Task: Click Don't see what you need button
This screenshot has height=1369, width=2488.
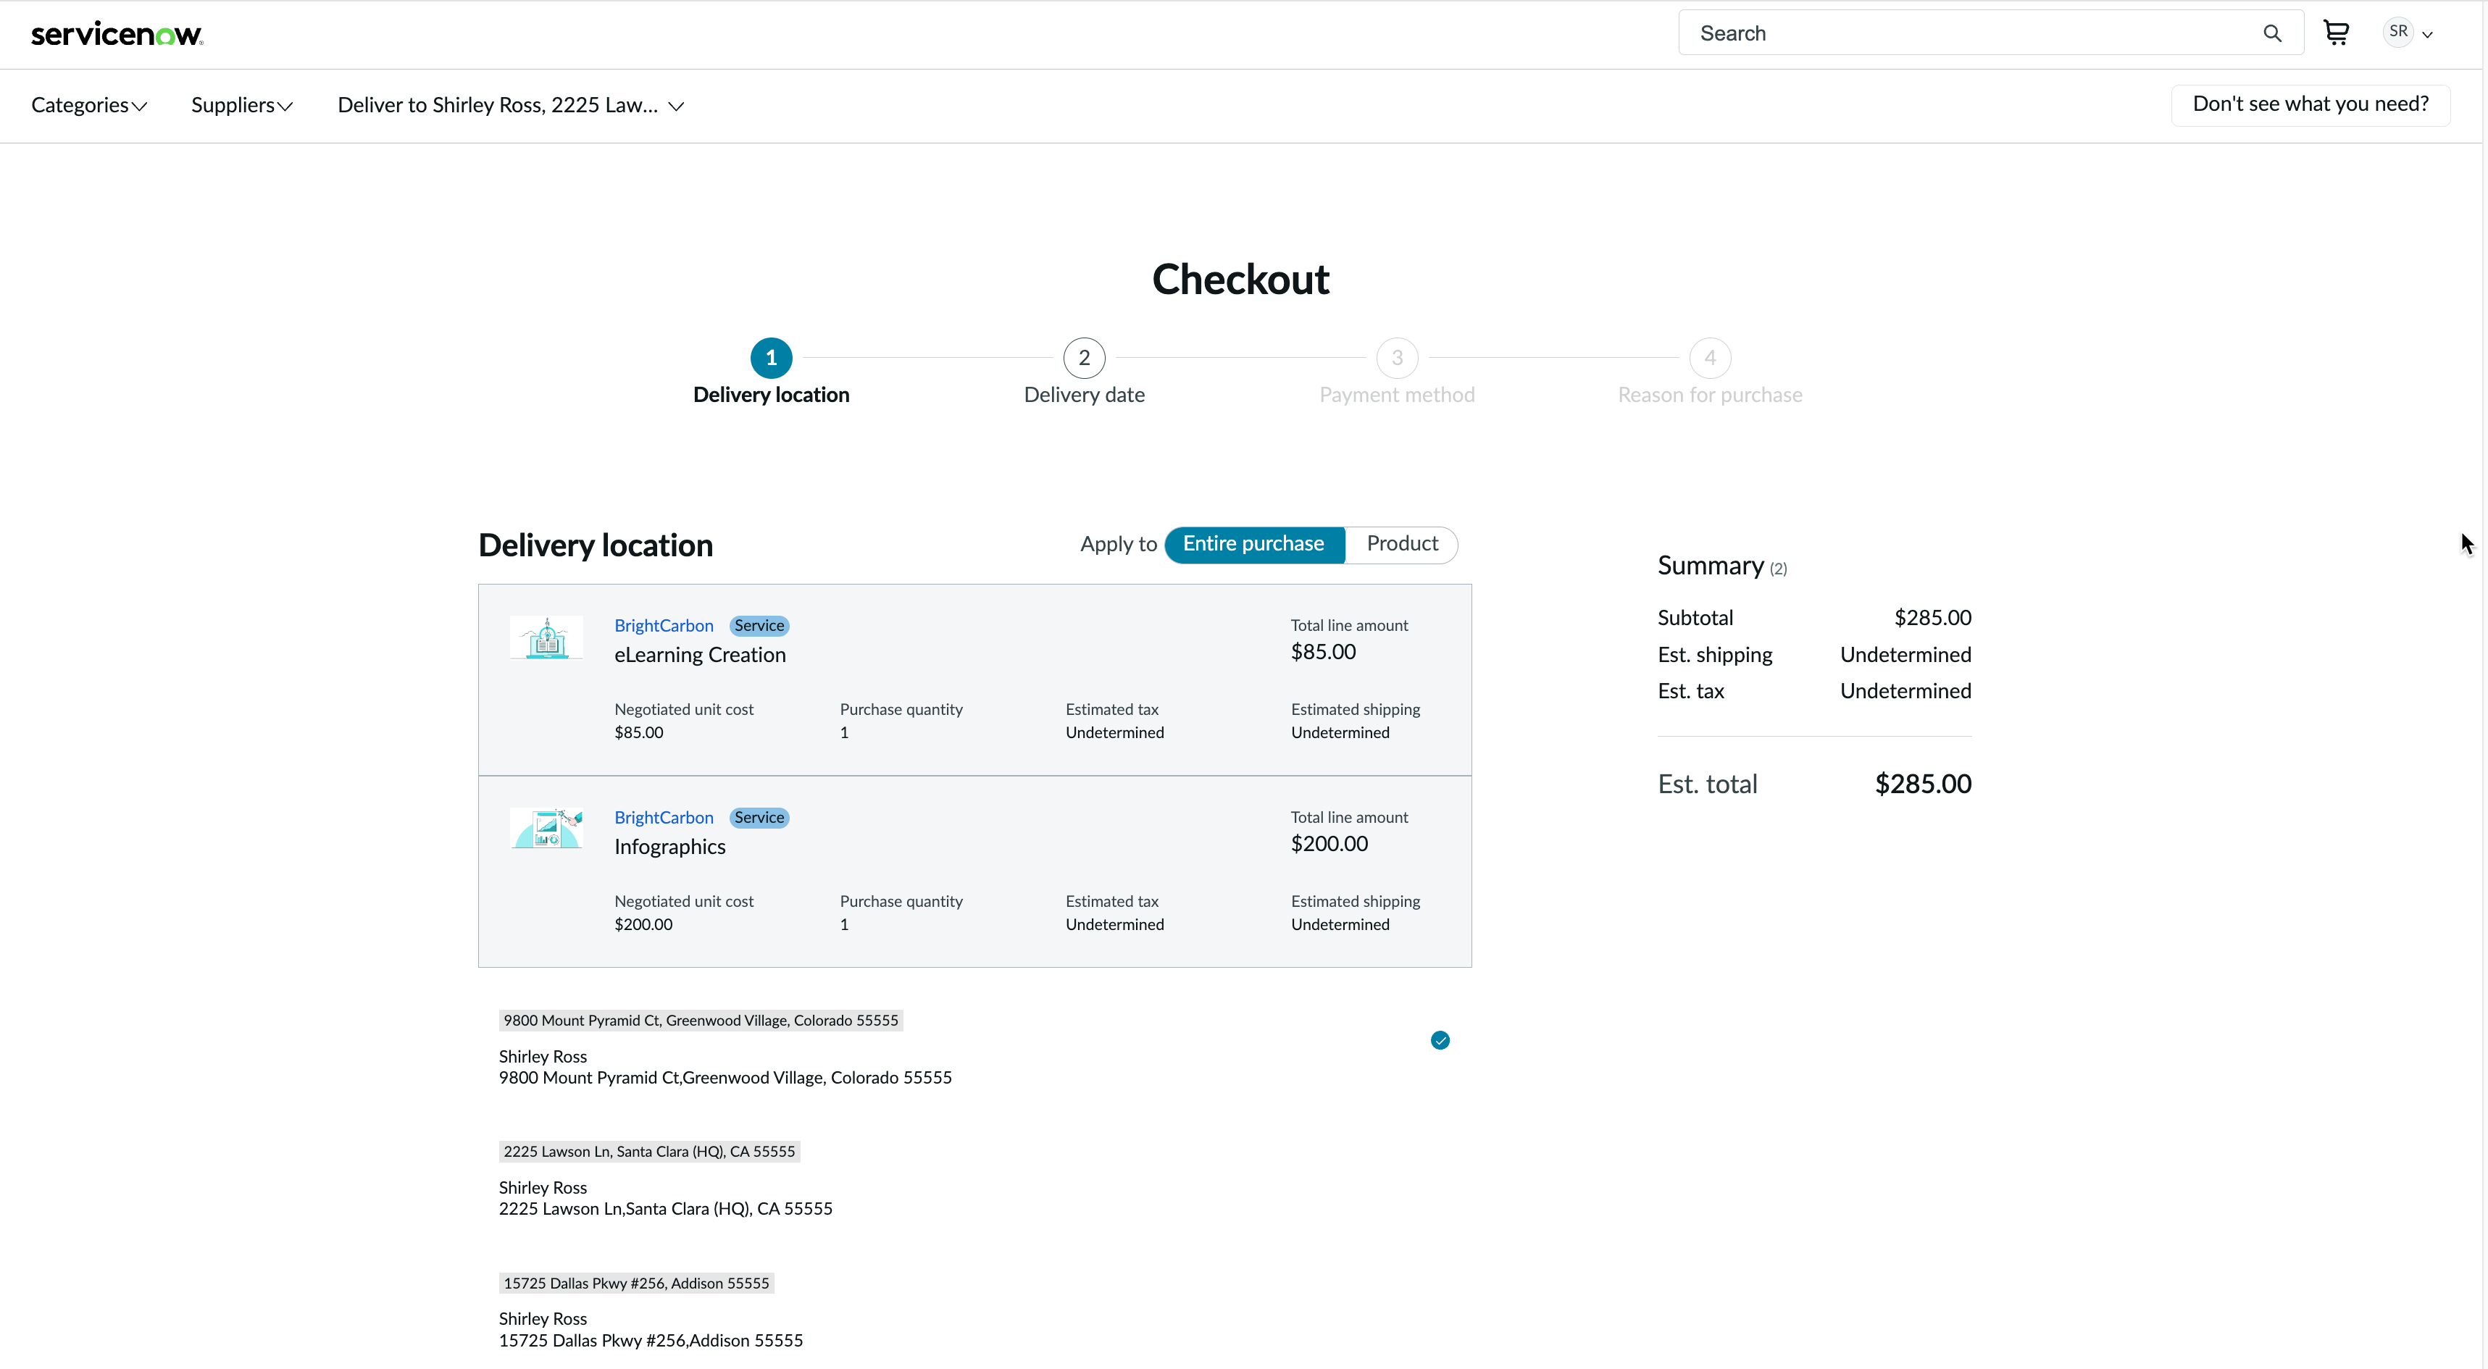Action: (x=2310, y=104)
